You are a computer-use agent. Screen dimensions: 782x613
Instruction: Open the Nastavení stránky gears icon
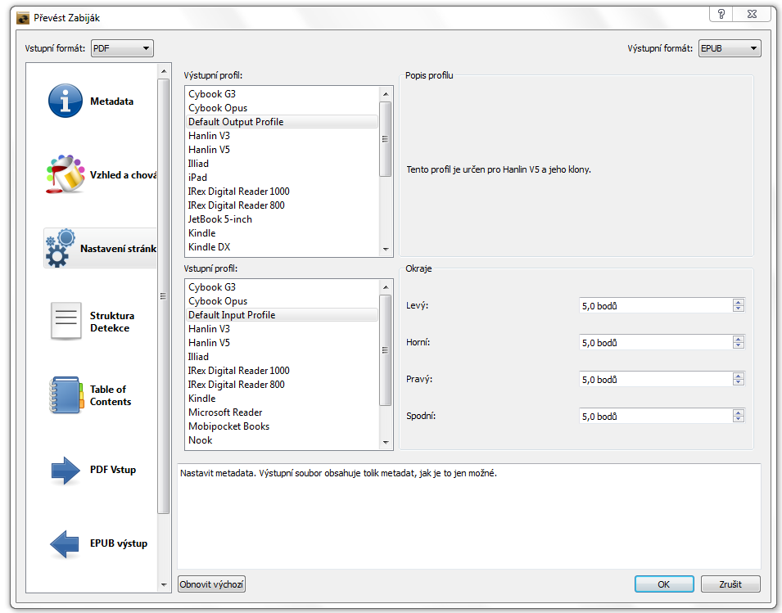(x=61, y=248)
